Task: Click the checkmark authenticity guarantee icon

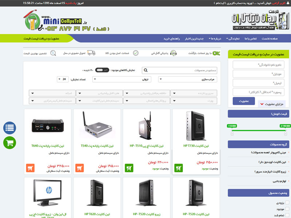Action: pos(136,53)
